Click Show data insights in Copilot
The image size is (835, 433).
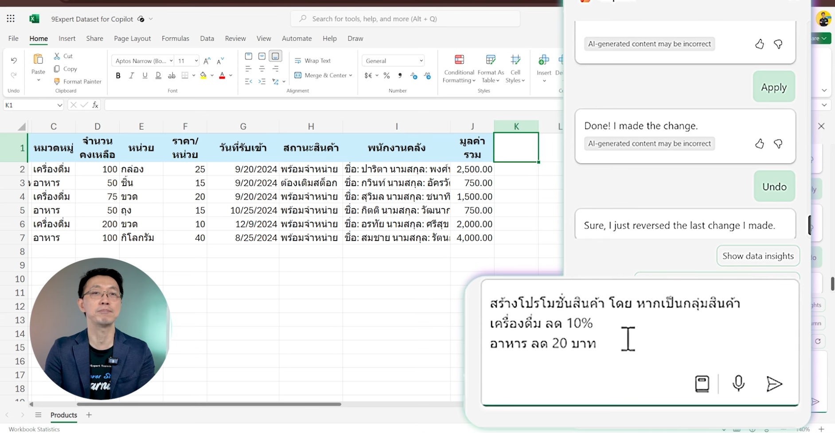758,256
